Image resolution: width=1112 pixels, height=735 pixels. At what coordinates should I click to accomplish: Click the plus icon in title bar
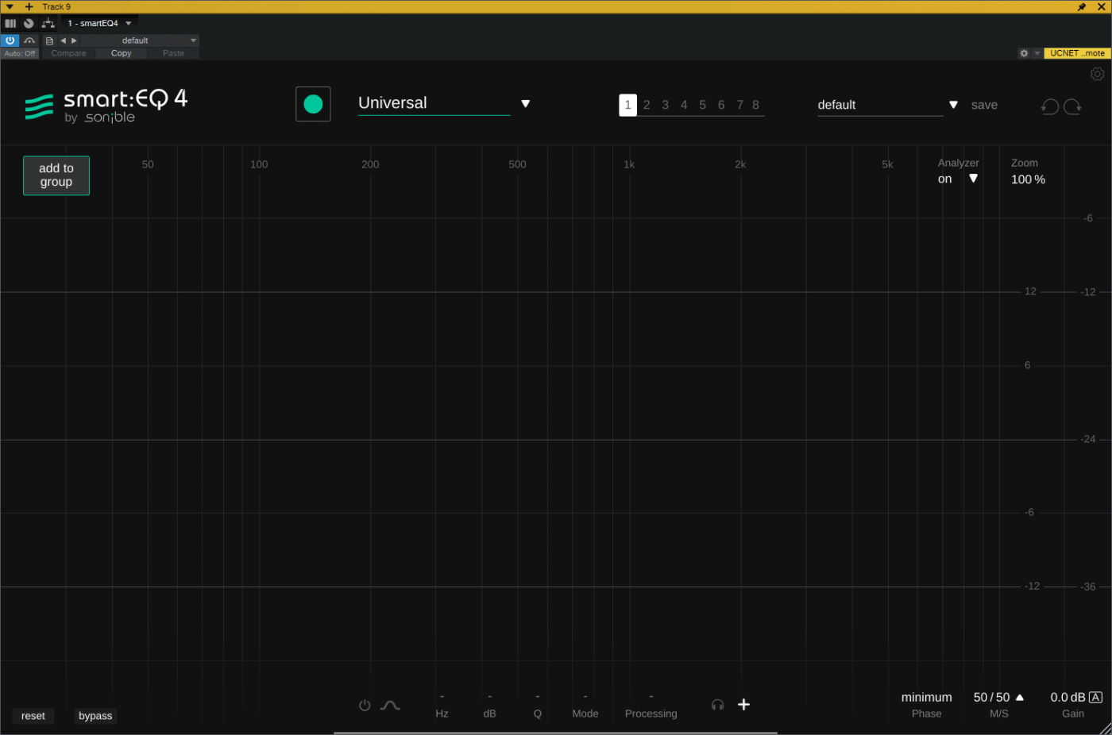coord(29,6)
